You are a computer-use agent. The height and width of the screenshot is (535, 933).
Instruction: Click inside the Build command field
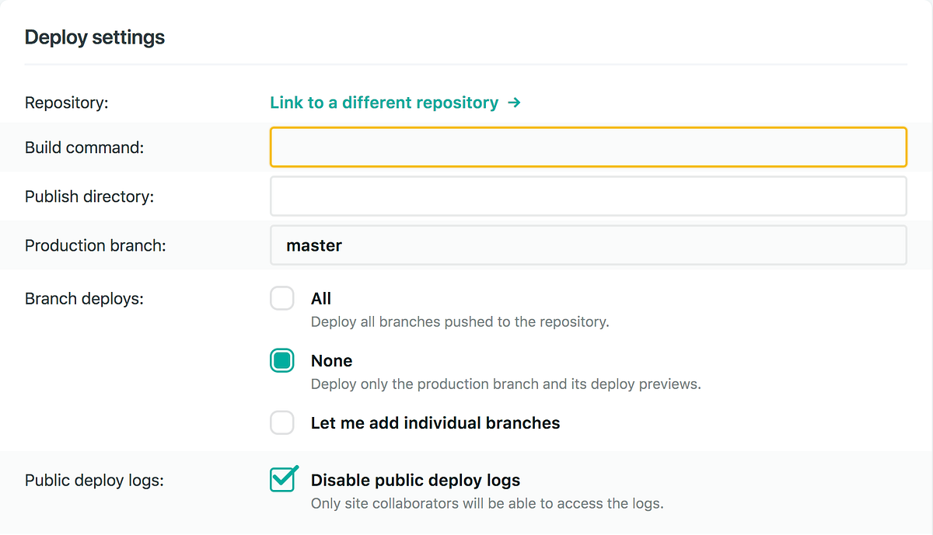(x=589, y=147)
